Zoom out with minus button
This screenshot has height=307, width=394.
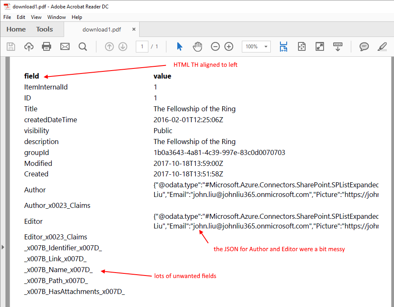(x=215, y=47)
